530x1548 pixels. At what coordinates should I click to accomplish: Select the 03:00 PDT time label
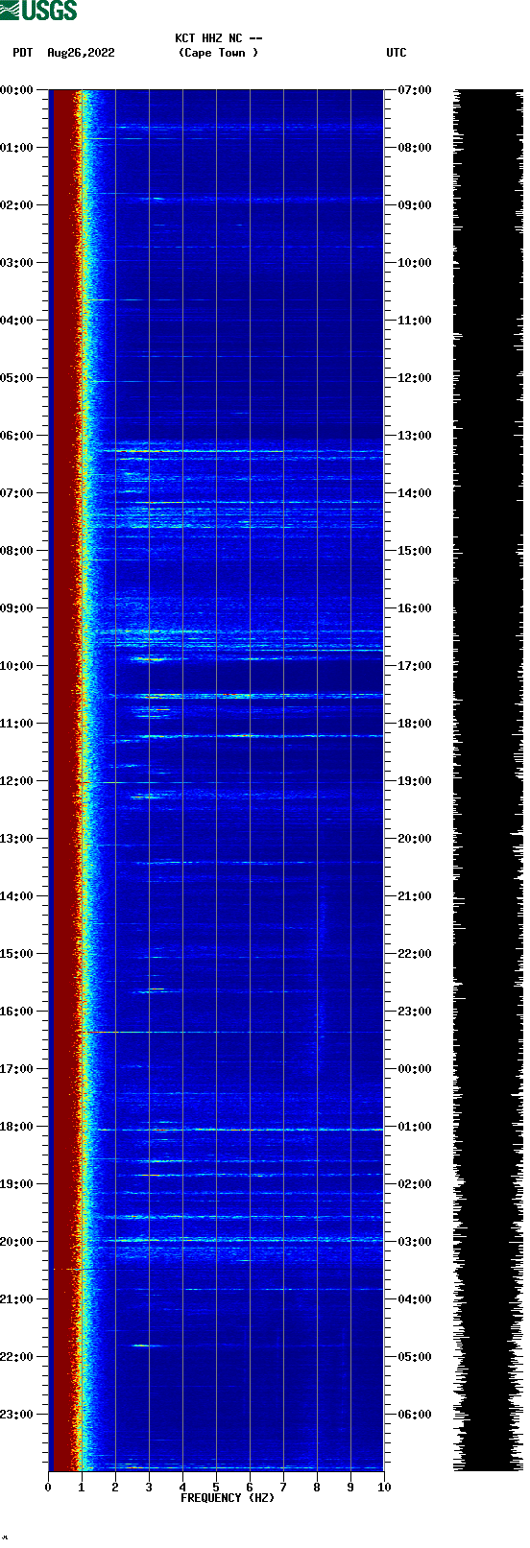tap(16, 263)
